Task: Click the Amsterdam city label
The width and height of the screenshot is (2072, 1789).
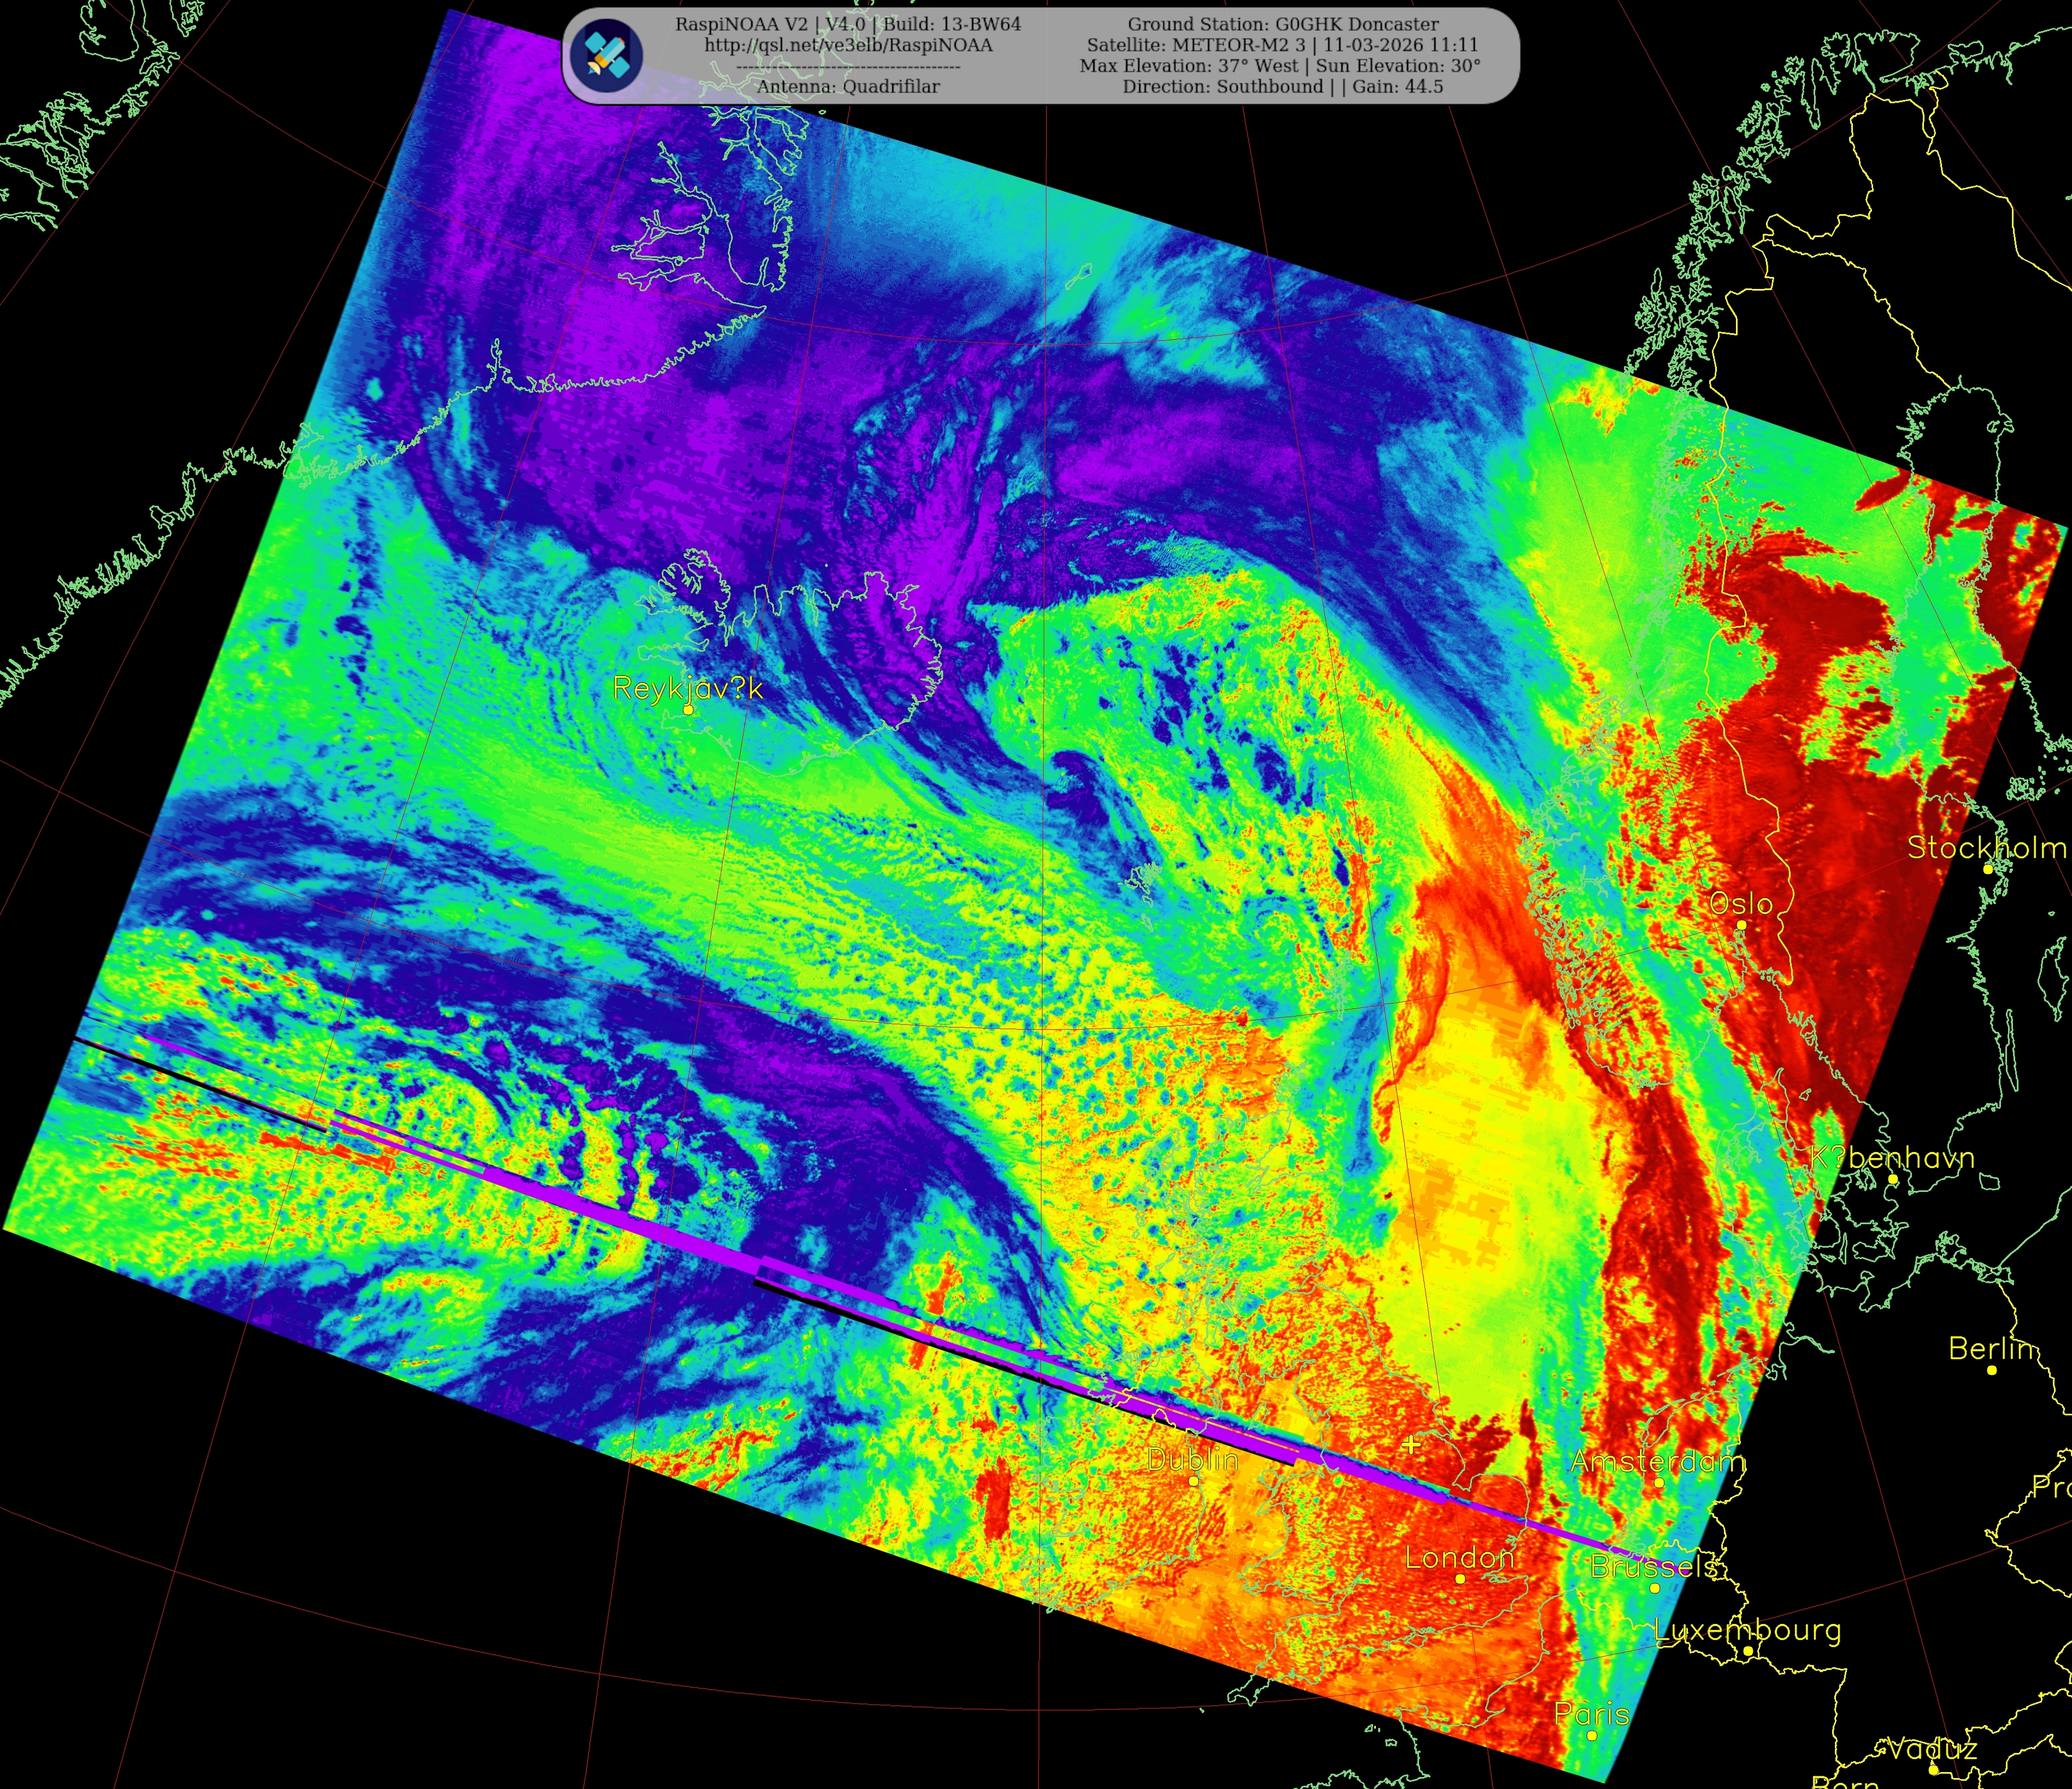Action: tap(1657, 1462)
